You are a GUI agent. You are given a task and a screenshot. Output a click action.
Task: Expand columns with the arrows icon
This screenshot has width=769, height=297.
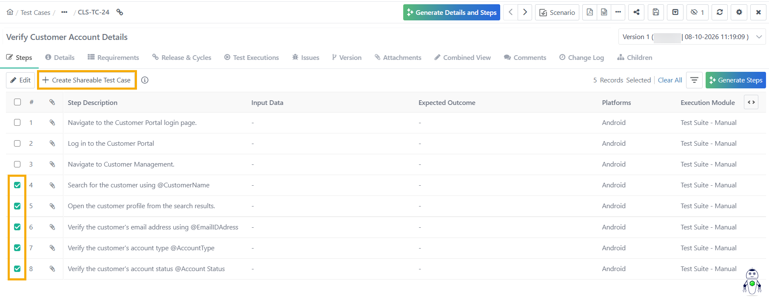[751, 102]
